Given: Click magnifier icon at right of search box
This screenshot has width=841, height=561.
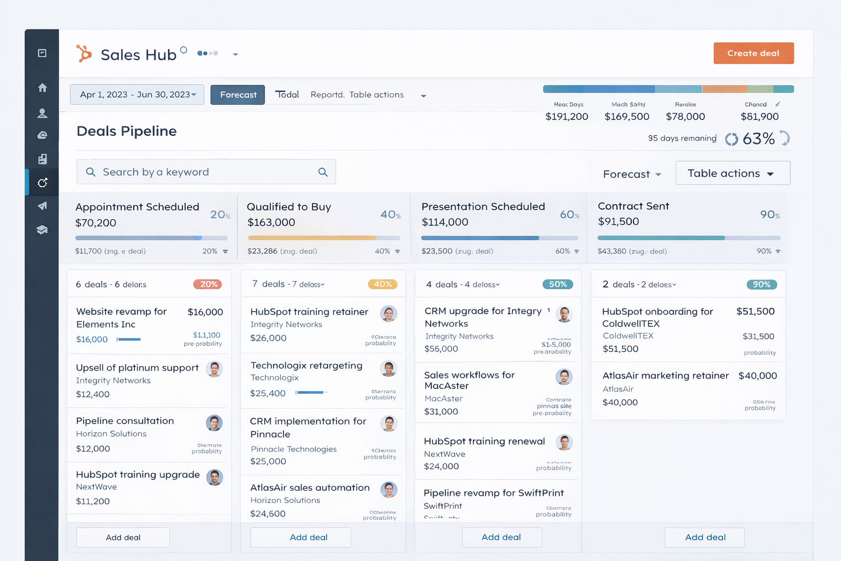Looking at the screenshot, I should pyautogui.click(x=323, y=172).
